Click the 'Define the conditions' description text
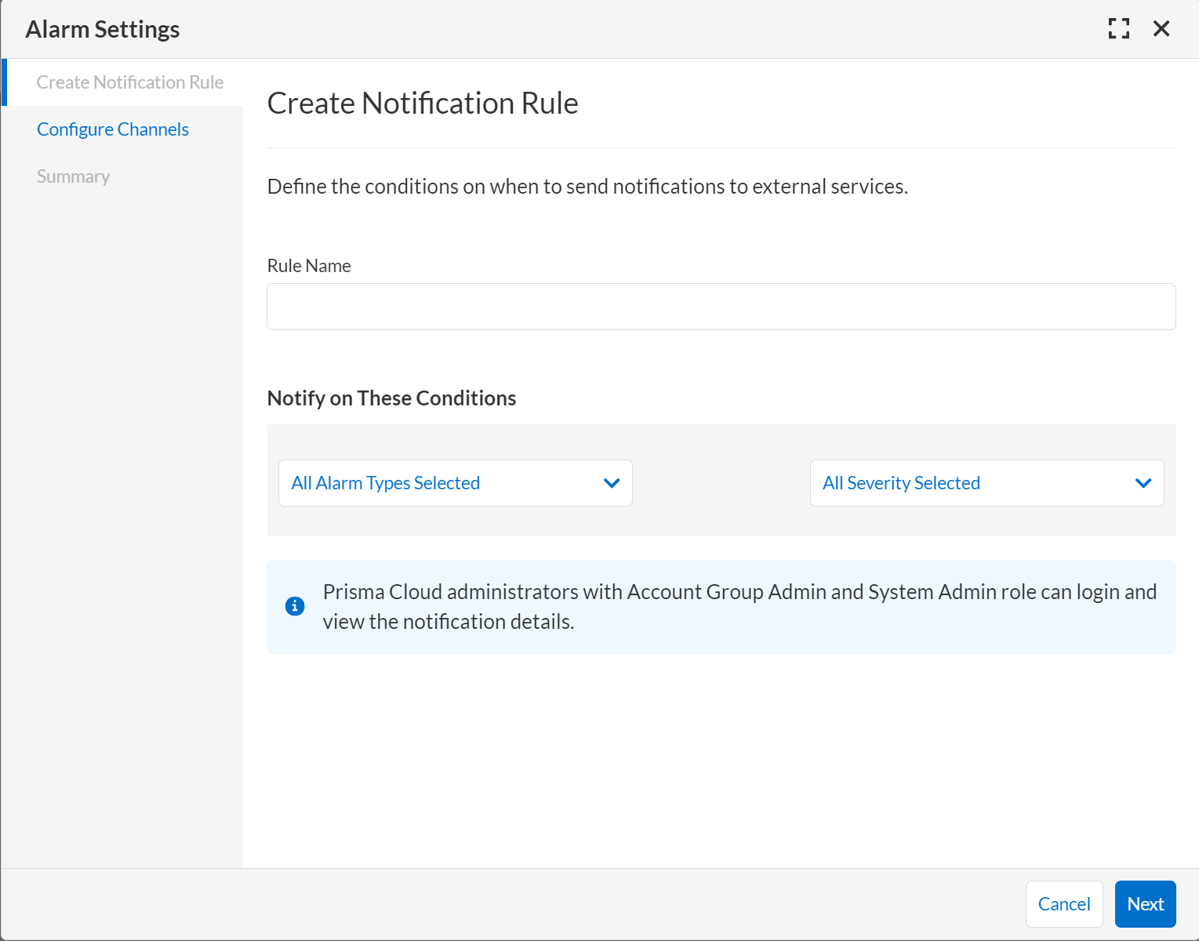The height and width of the screenshot is (941, 1199). coord(587,187)
